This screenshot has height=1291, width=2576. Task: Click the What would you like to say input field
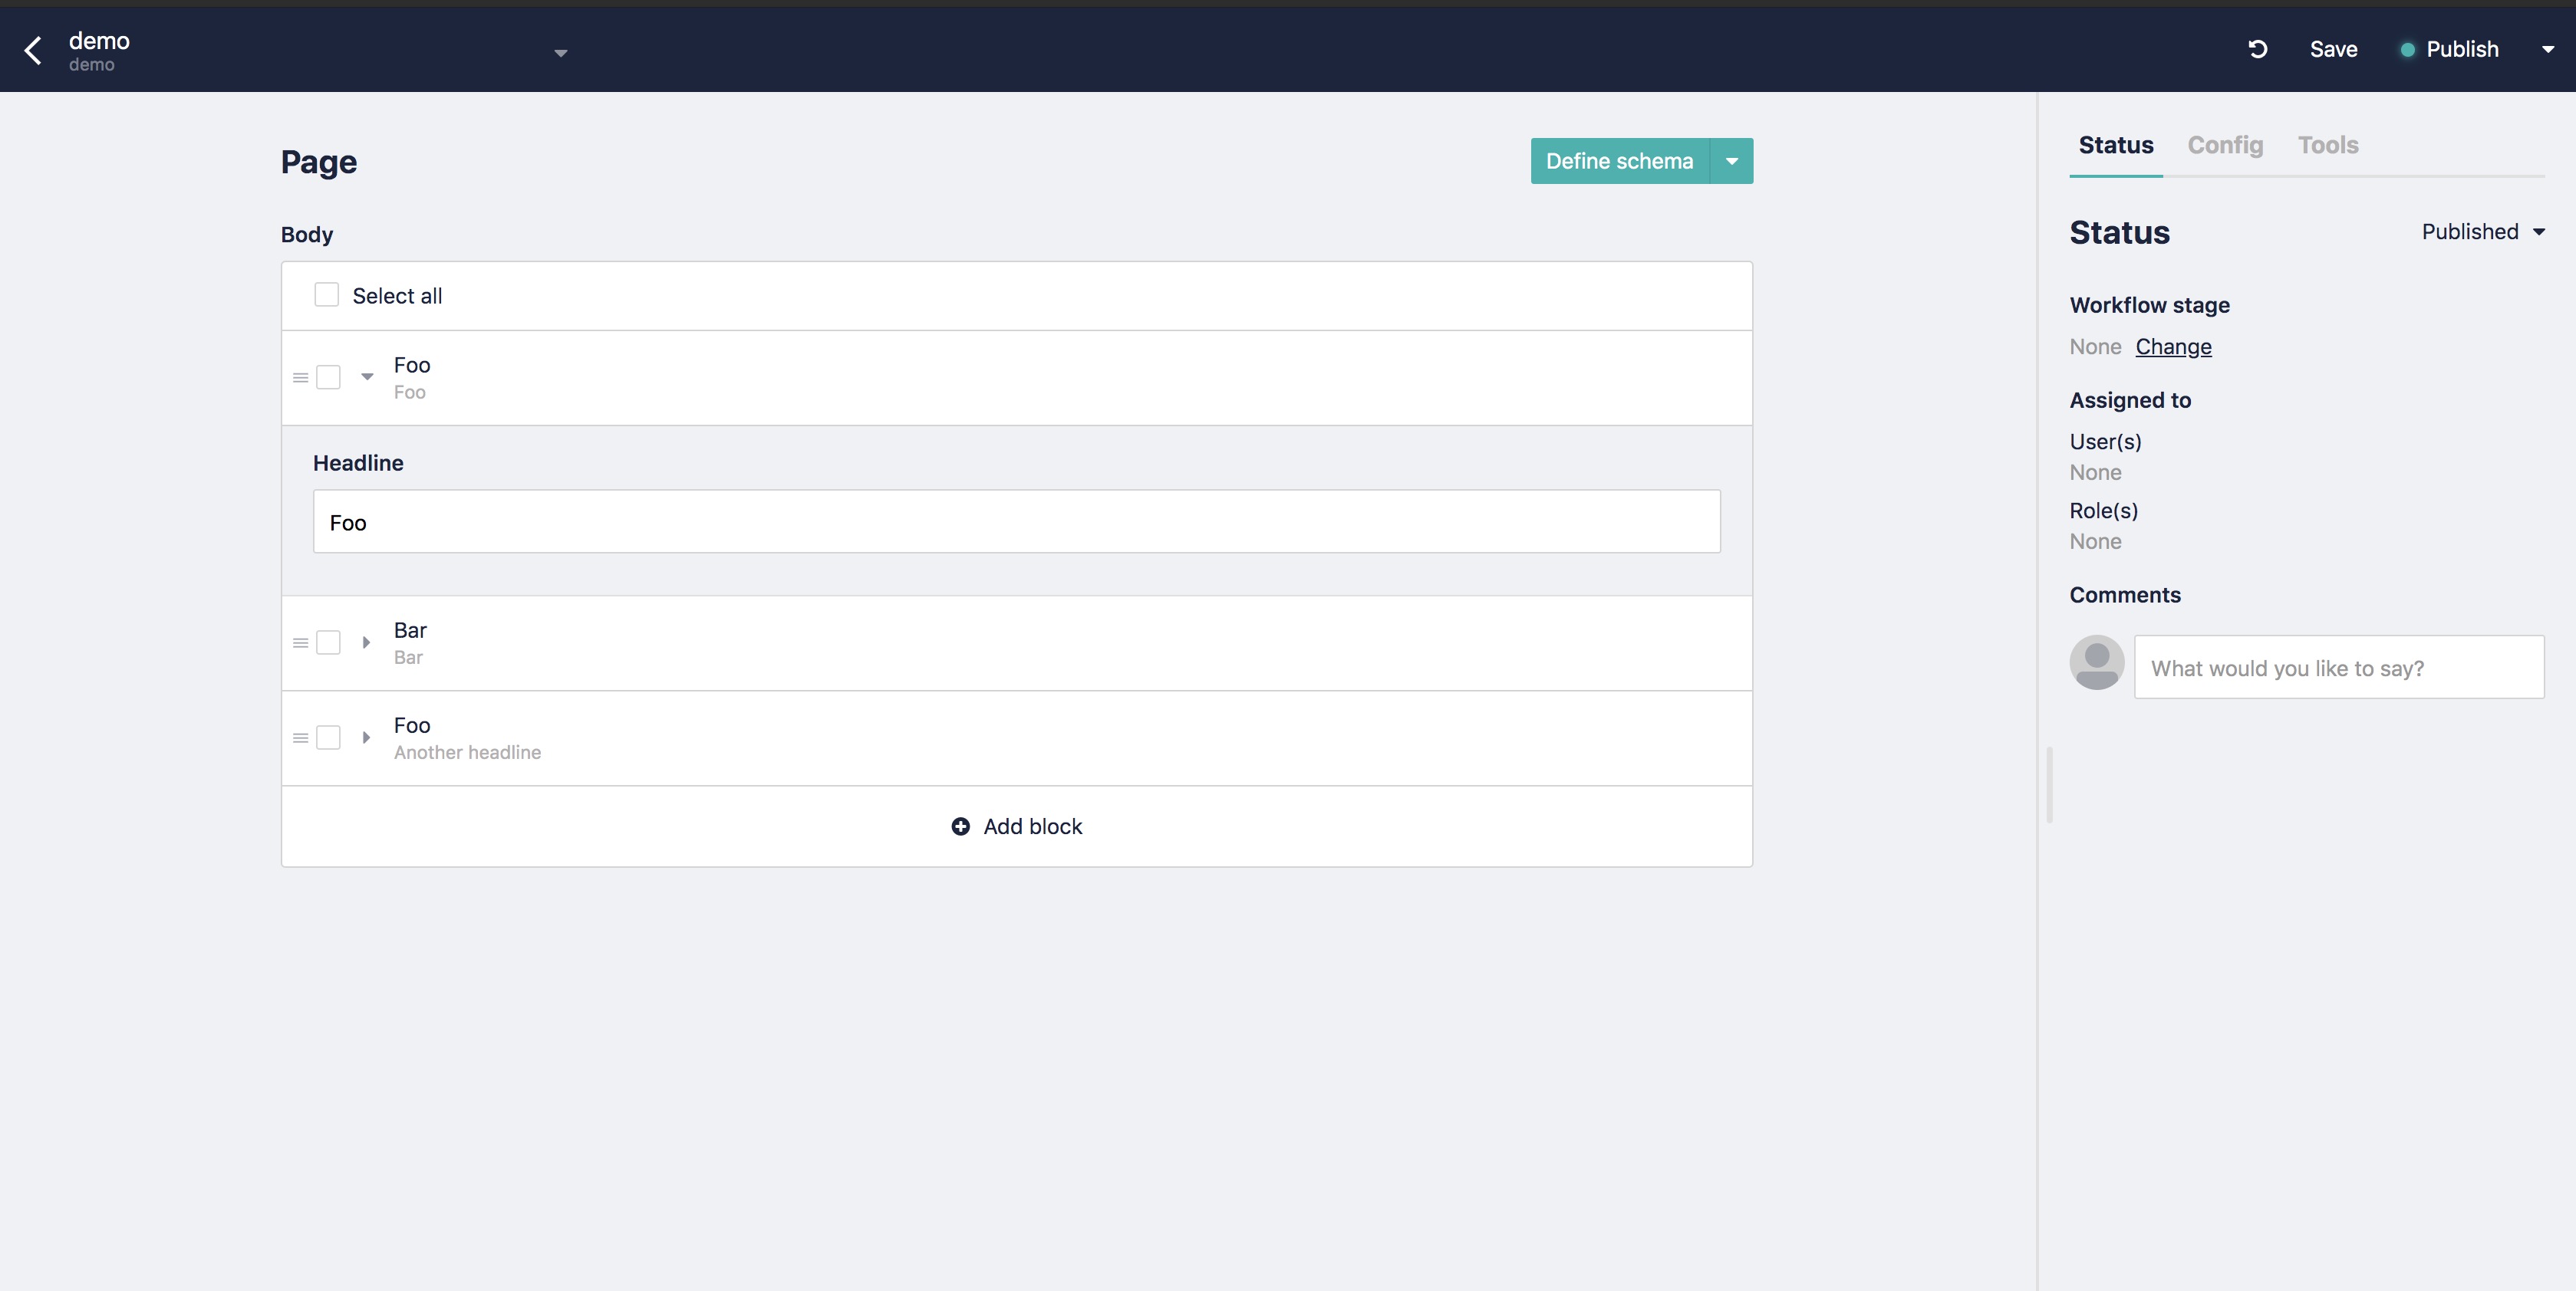click(x=2339, y=667)
